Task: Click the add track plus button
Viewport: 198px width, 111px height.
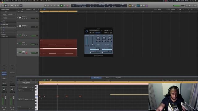Action: tap(19, 12)
